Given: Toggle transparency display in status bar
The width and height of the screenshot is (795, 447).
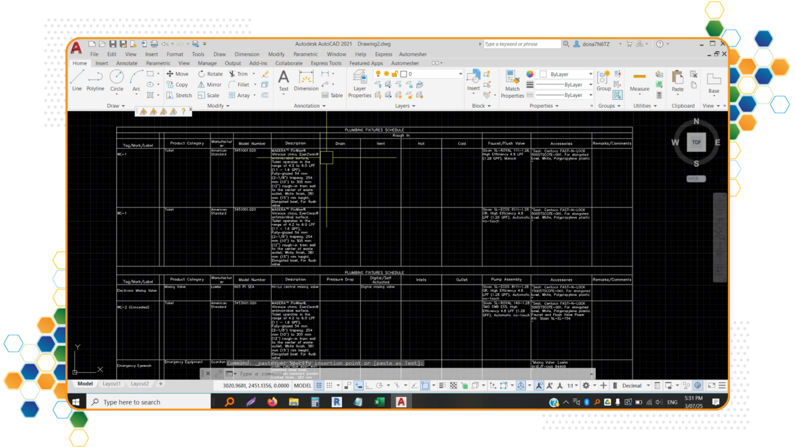Looking at the screenshot, I should coord(453,385).
